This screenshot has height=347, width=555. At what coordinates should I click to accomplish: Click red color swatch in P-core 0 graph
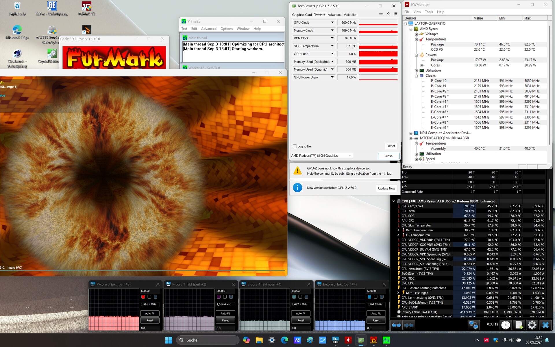click(143, 297)
